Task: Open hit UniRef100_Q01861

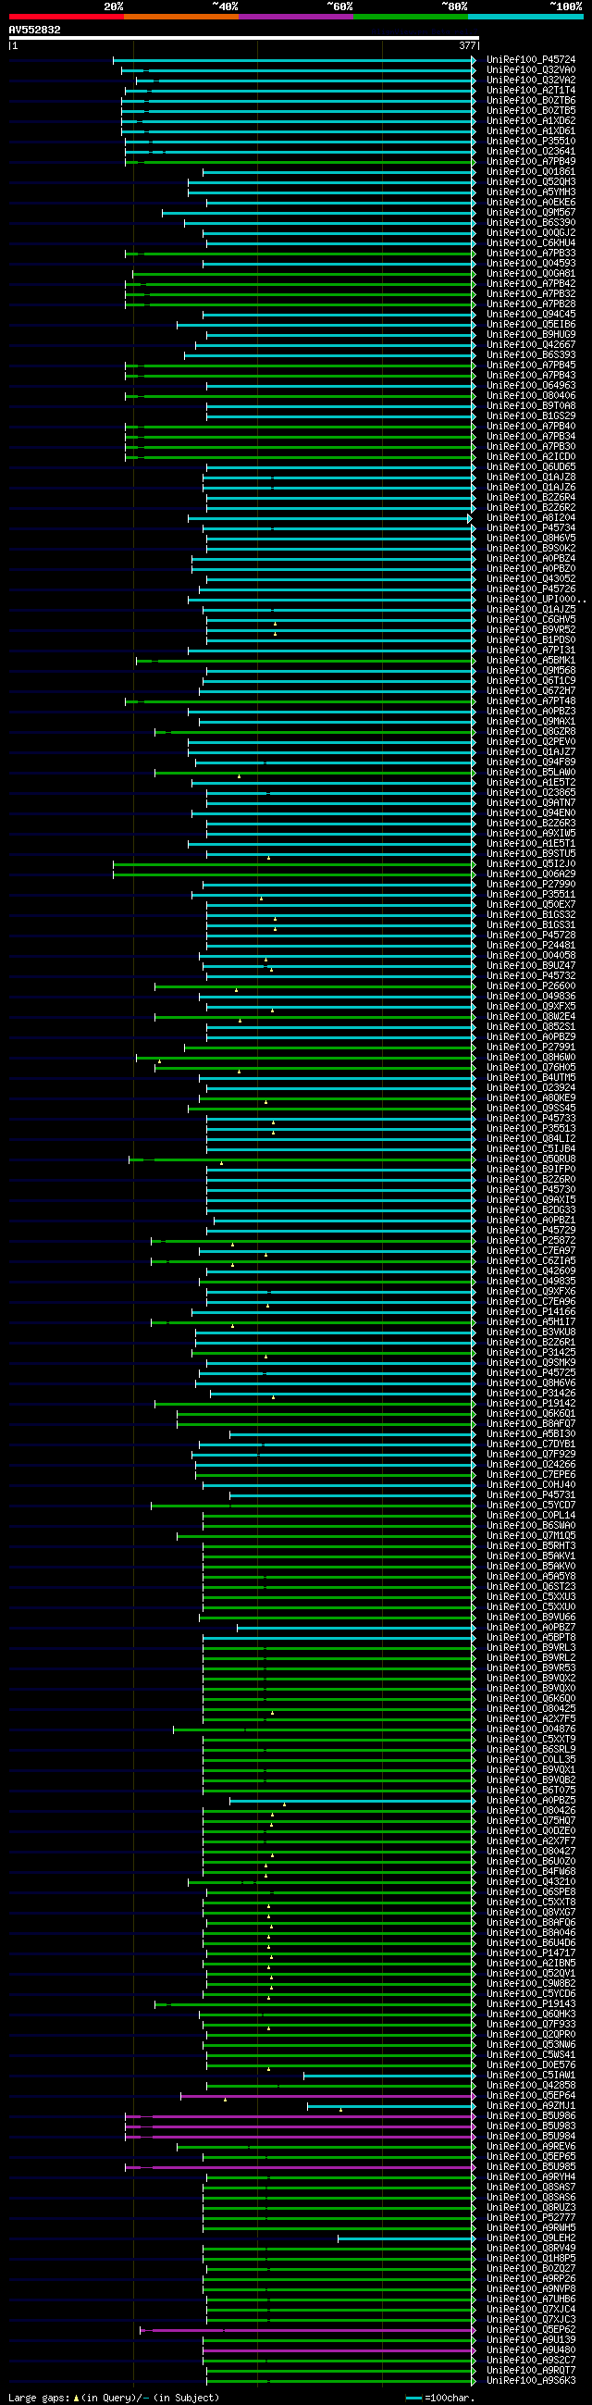Action: click(x=531, y=172)
